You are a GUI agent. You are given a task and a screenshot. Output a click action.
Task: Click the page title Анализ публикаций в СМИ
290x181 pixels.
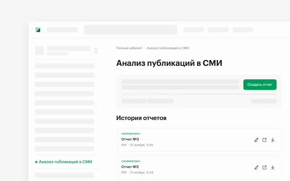(169, 63)
